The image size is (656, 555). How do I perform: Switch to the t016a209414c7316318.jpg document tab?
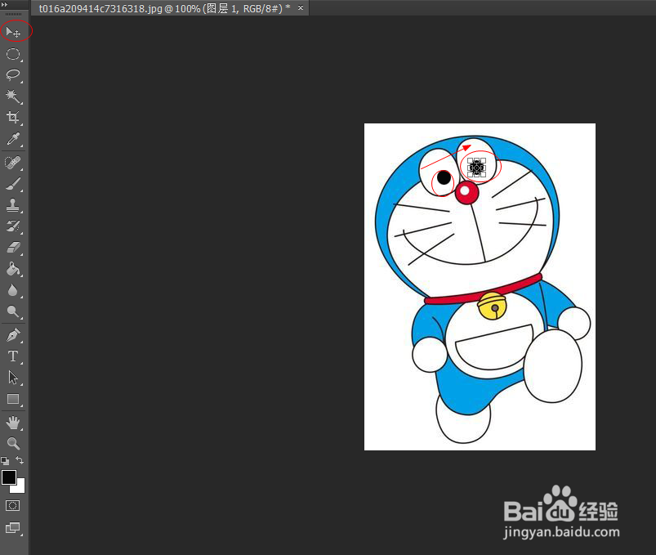(164, 8)
